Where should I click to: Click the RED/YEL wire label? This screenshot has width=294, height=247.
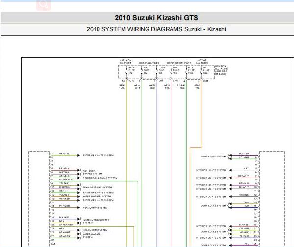pyautogui.click(x=197, y=87)
